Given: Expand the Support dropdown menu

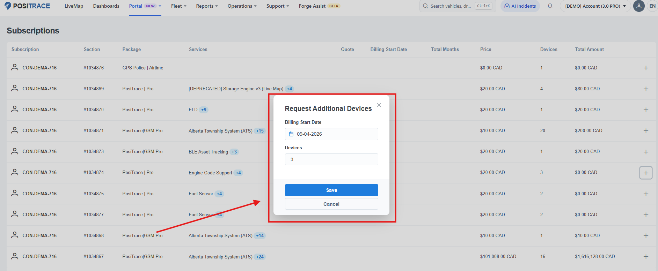Looking at the screenshot, I should 278,6.
